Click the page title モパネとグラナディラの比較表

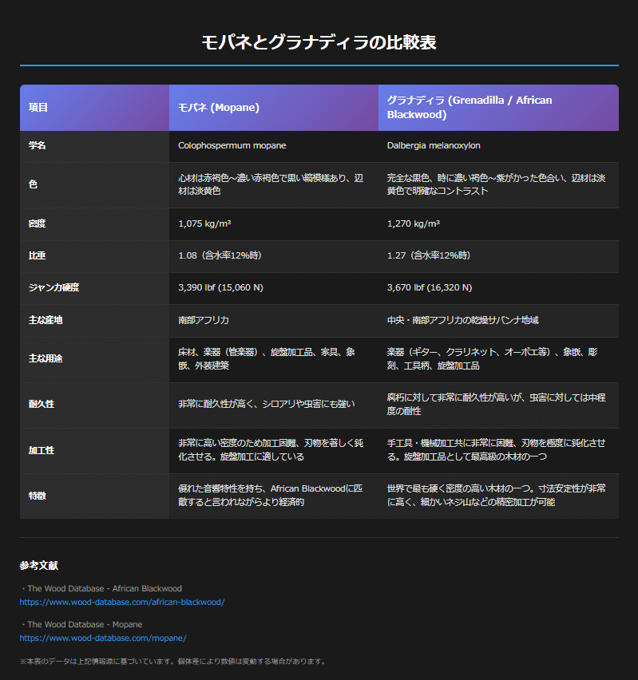click(x=319, y=42)
